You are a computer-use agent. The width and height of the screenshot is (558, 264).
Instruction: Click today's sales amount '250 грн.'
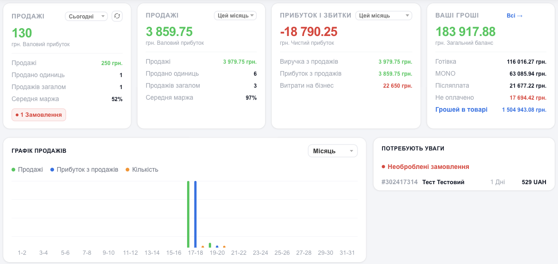(112, 63)
